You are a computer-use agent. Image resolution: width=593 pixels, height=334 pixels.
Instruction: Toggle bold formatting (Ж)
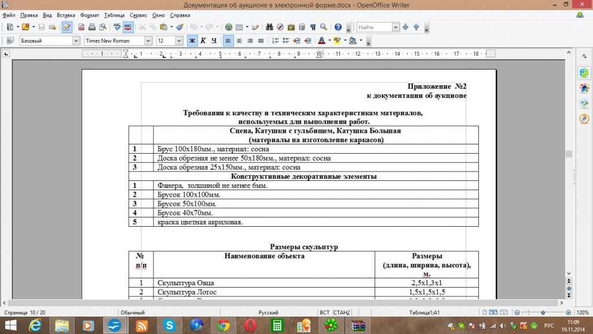click(x=192, y=41)
